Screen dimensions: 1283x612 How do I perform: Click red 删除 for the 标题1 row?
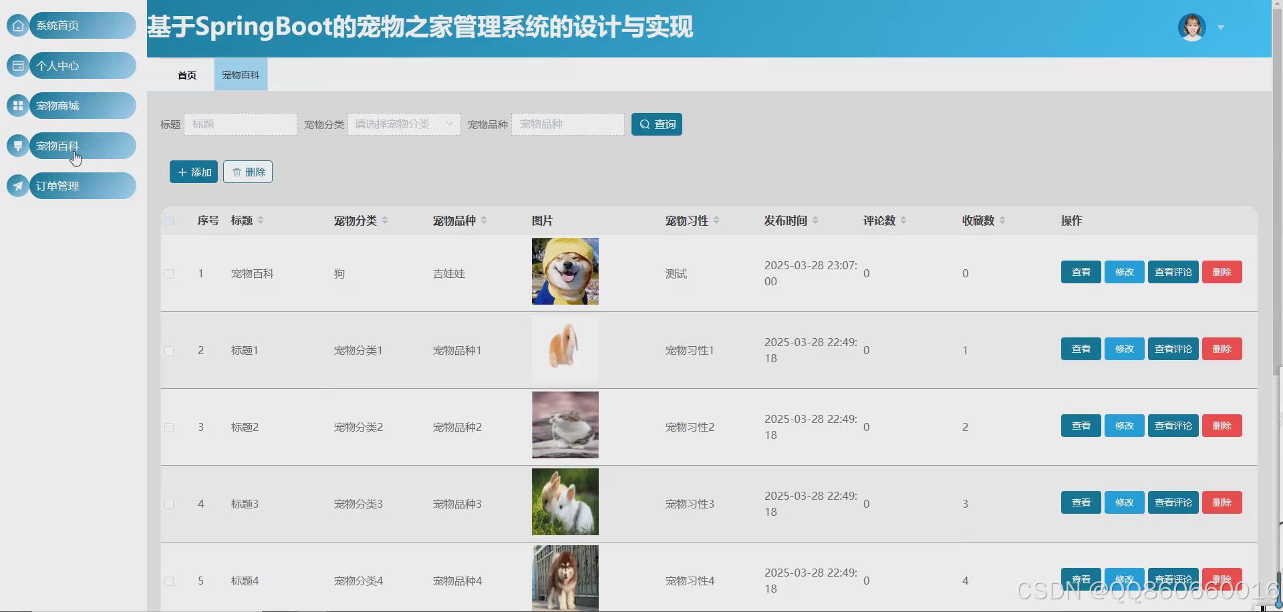pyautogui.click(x=1222, y=349)
